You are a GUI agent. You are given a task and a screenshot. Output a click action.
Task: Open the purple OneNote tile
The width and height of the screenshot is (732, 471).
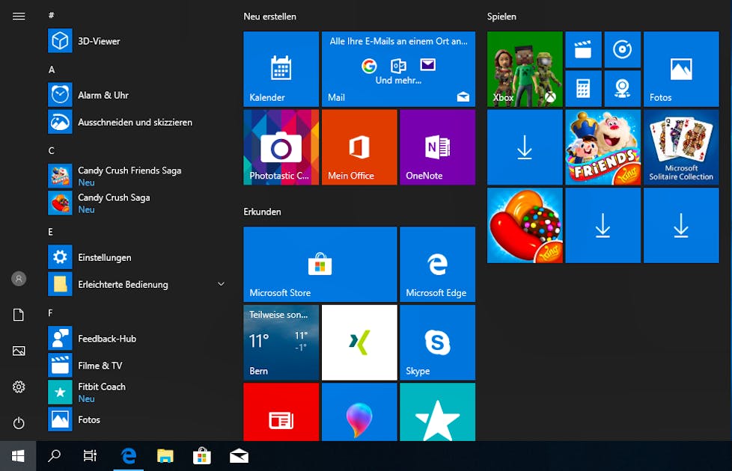click(437, 147)
